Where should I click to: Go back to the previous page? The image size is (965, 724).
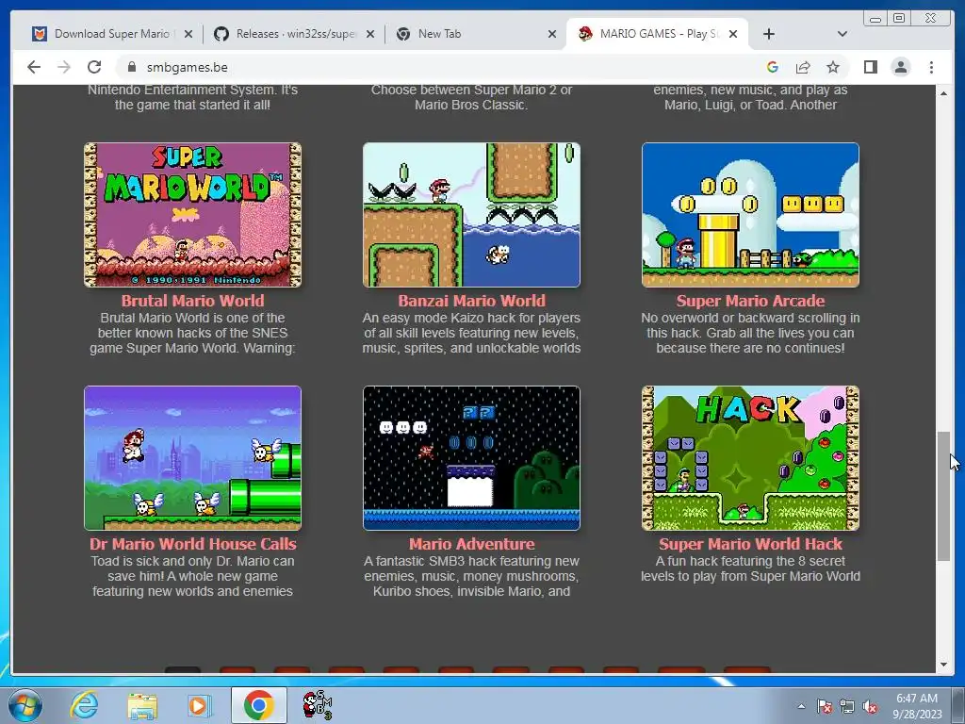(34, 67)
